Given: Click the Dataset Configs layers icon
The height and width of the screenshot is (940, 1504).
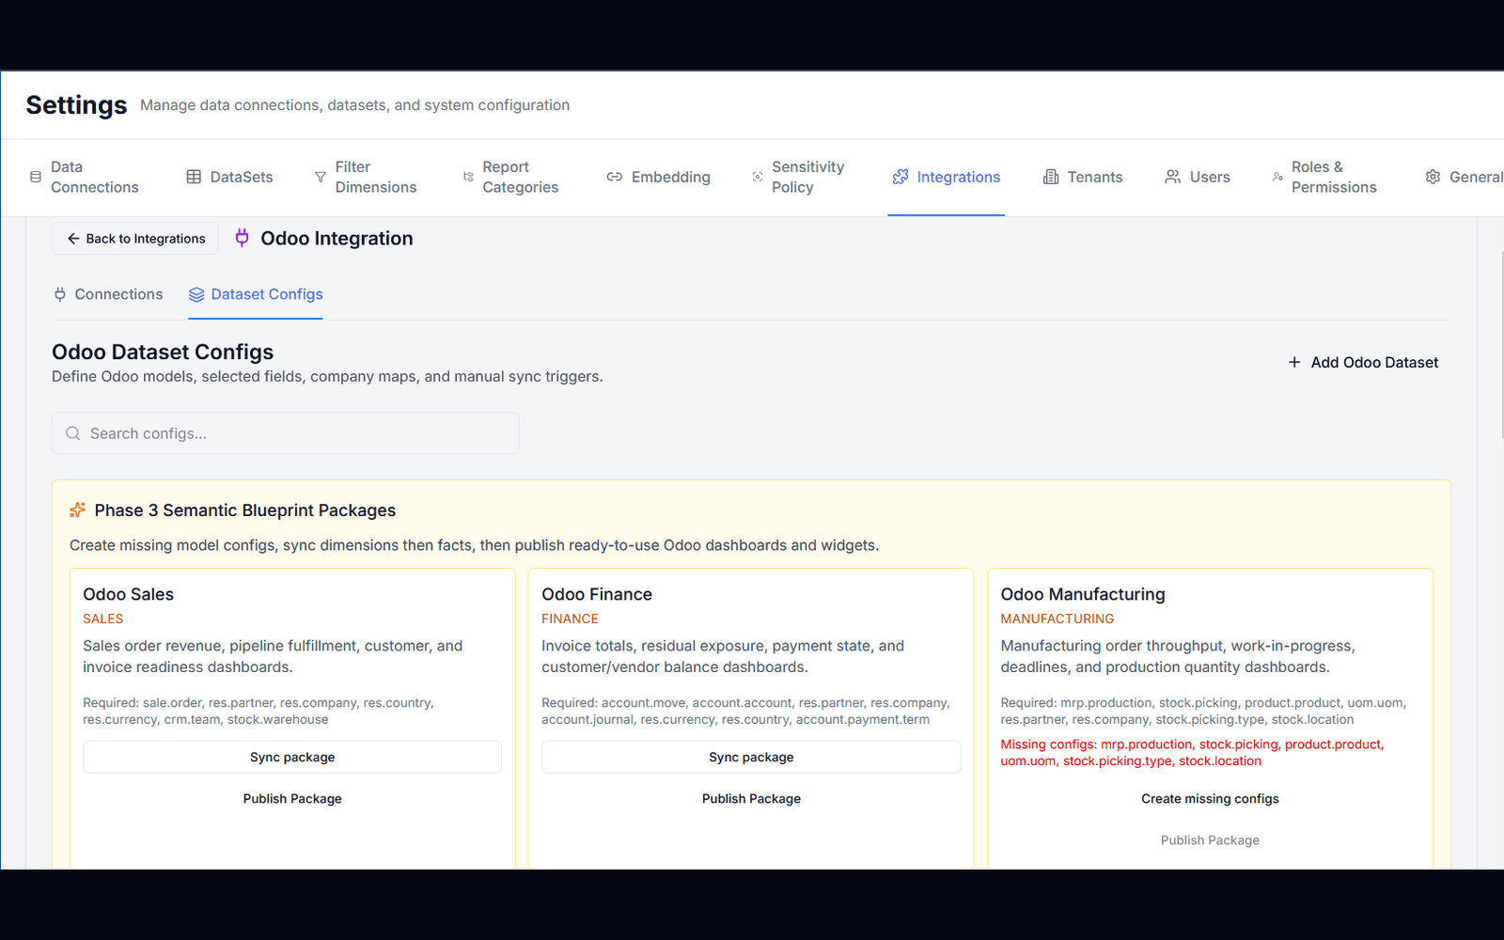Looking at the screenshot, I should [196, 294].
